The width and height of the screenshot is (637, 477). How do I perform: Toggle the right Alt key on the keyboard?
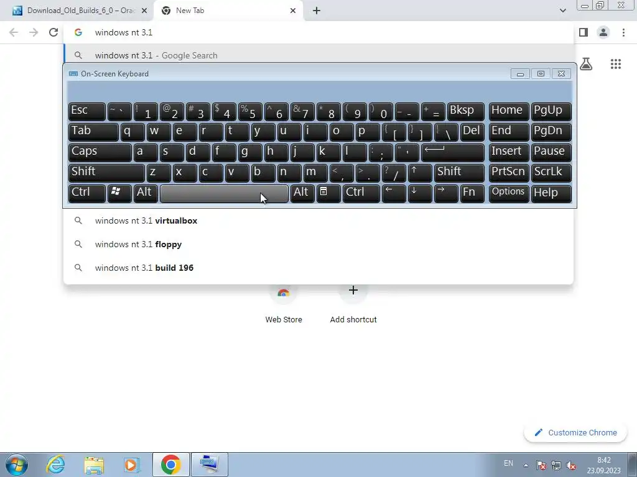302,193
